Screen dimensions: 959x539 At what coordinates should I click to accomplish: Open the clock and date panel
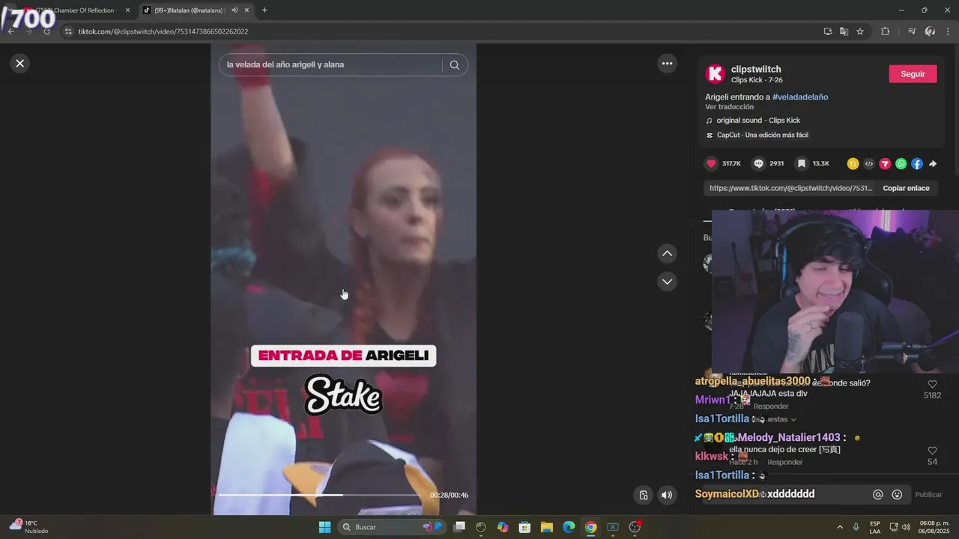click(934, 527)
